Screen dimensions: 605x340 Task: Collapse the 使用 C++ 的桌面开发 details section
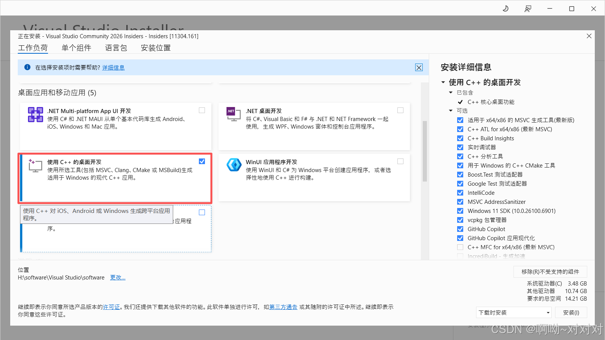coord(443,82)
